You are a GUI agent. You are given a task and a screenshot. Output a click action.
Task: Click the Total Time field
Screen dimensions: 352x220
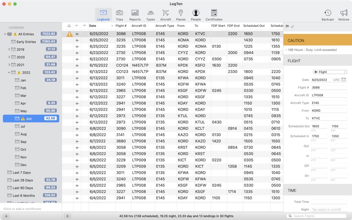329,202
